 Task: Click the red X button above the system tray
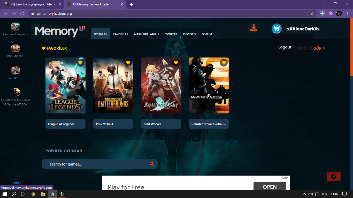point(334,176)
